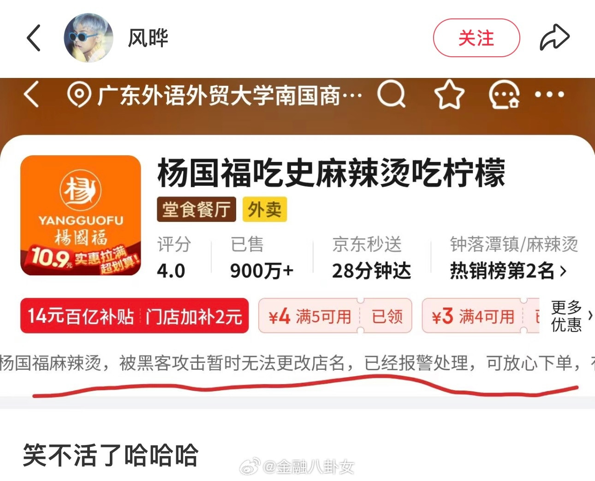This screenshot has width=595, height=481.
Task: Tap the 14元百亿补贴 banner
Action: pos(135,316)
